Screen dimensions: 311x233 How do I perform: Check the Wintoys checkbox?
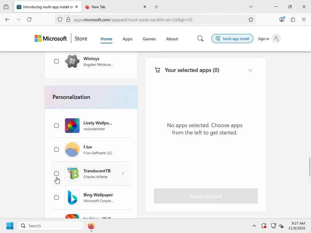(x=56, y=61)
